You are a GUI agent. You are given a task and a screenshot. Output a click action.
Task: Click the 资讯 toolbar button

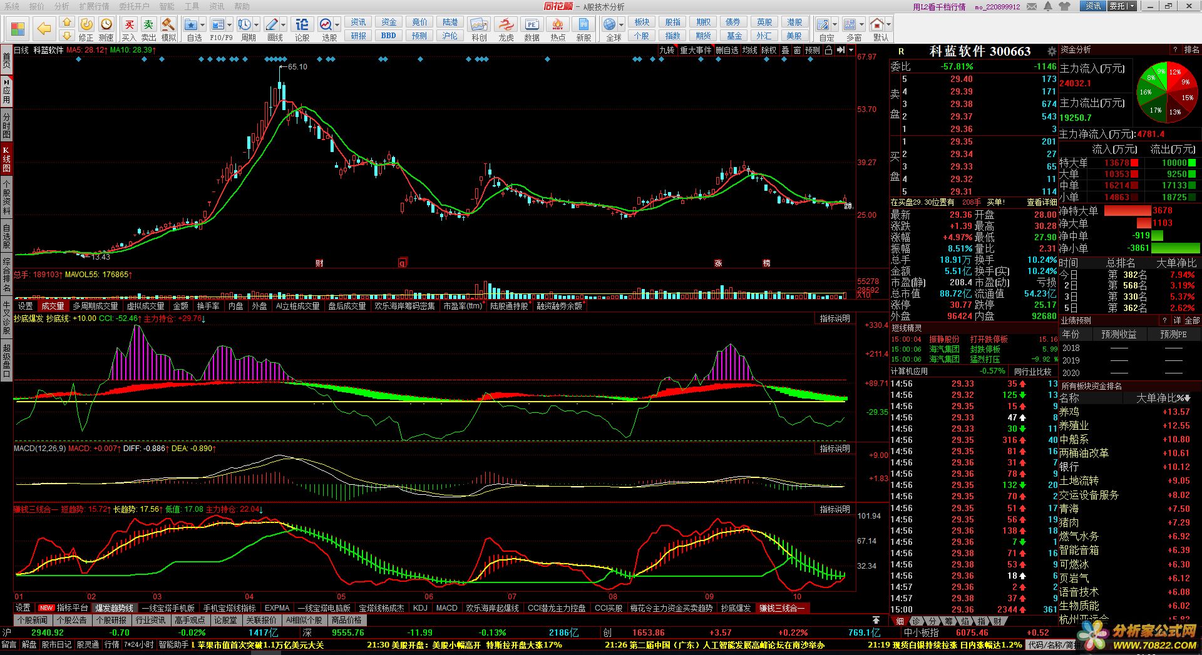pos(358,22)
